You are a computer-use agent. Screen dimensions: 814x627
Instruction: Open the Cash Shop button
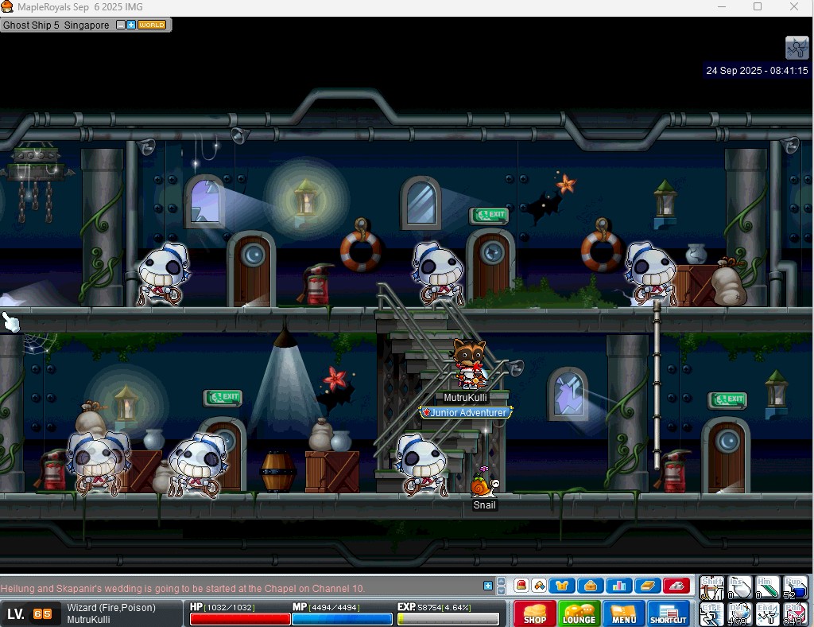tap(535, 613)
